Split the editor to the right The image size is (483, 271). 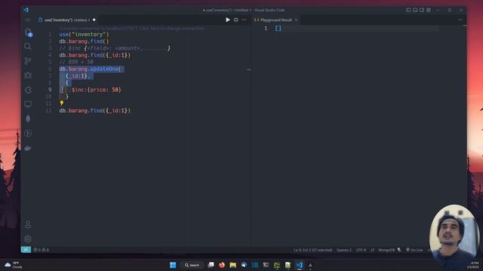point(236,20)
